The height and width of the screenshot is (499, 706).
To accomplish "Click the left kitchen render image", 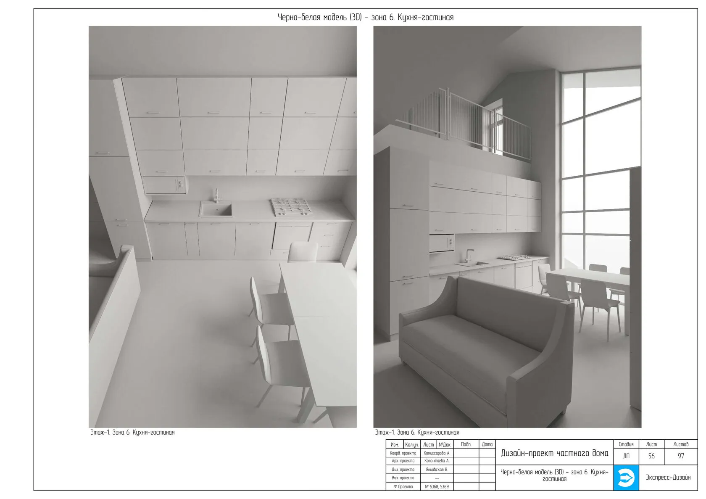I will tap(222, 227).
